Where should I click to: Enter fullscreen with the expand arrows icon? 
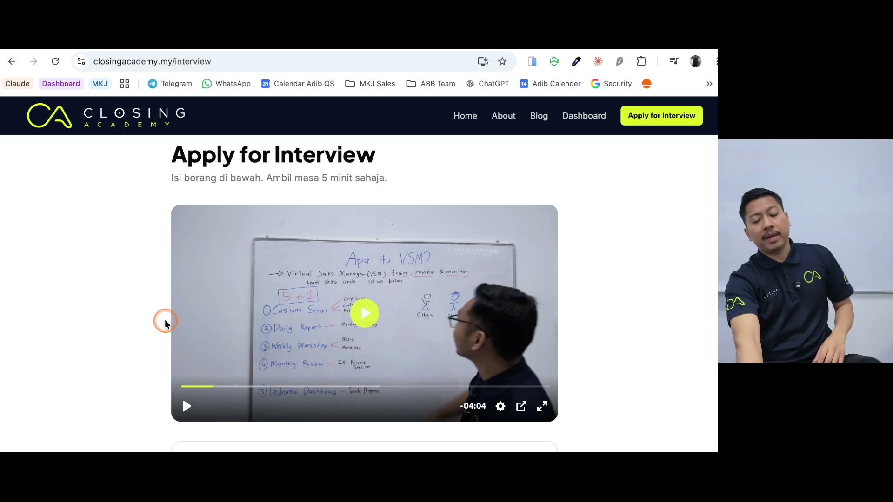point(542,406)
